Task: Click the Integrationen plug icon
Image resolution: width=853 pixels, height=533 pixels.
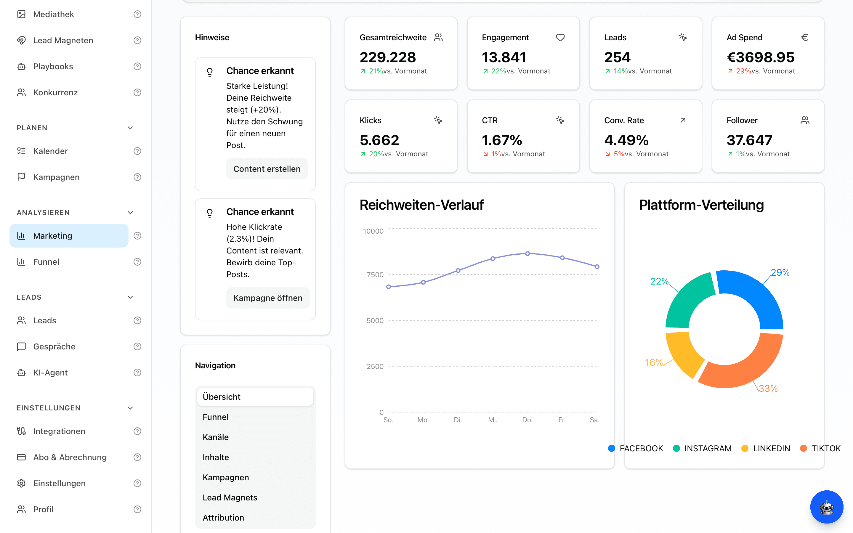Action: (x=22, y=431)
